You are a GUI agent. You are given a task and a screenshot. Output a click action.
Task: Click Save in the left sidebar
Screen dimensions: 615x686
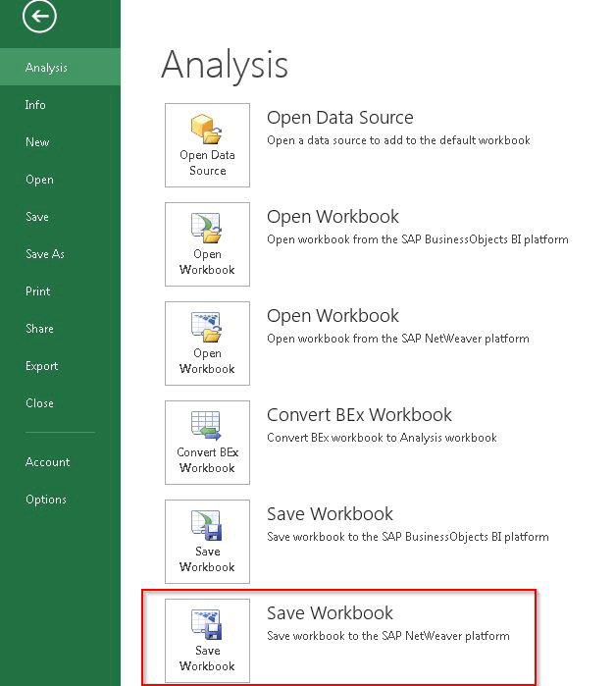coord(37,217)
